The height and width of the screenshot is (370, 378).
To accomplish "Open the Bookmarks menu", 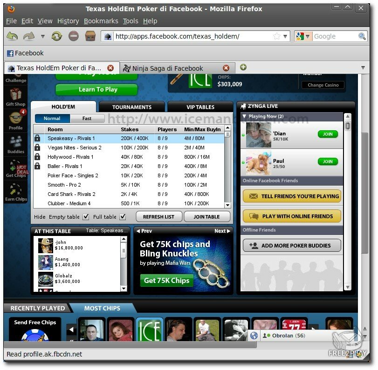I will pyautogui.click(x=101, y=21).
